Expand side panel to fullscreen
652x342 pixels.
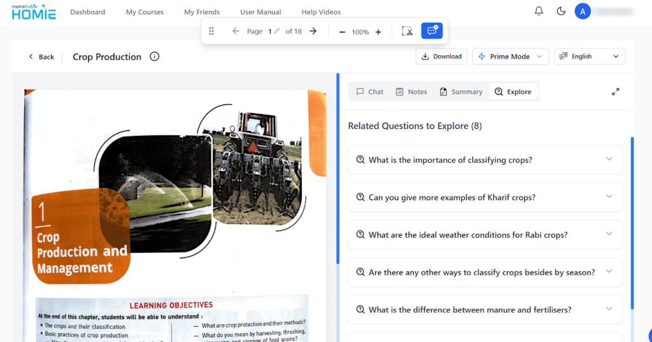pos(616,92)
